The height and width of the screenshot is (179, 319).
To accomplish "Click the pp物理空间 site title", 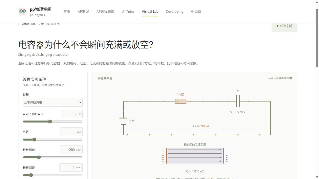I will (x=40, y=9).
